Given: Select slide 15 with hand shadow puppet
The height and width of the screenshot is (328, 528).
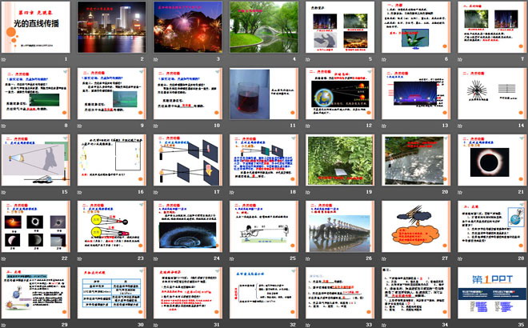Looking at the screenshot, I should (x=36, y=160).
